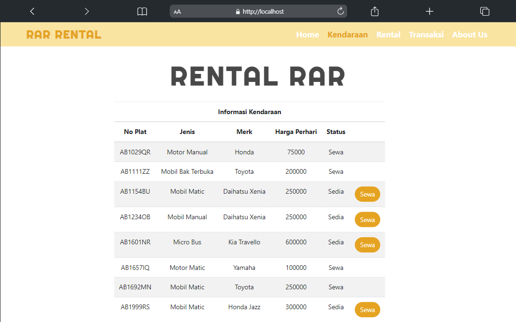Open the Transaksi navigation item
The height and width of the screenshot is (322, 516).
click(x=426, y=35)
